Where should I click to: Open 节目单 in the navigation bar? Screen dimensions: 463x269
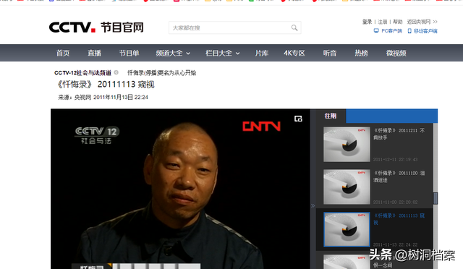coord(129,54)
